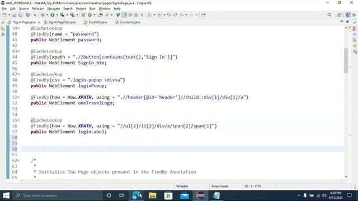The height and width of the screenshot is (201, 358).
Task: Run the program with green Run icon
Action: tap(52, 15)
